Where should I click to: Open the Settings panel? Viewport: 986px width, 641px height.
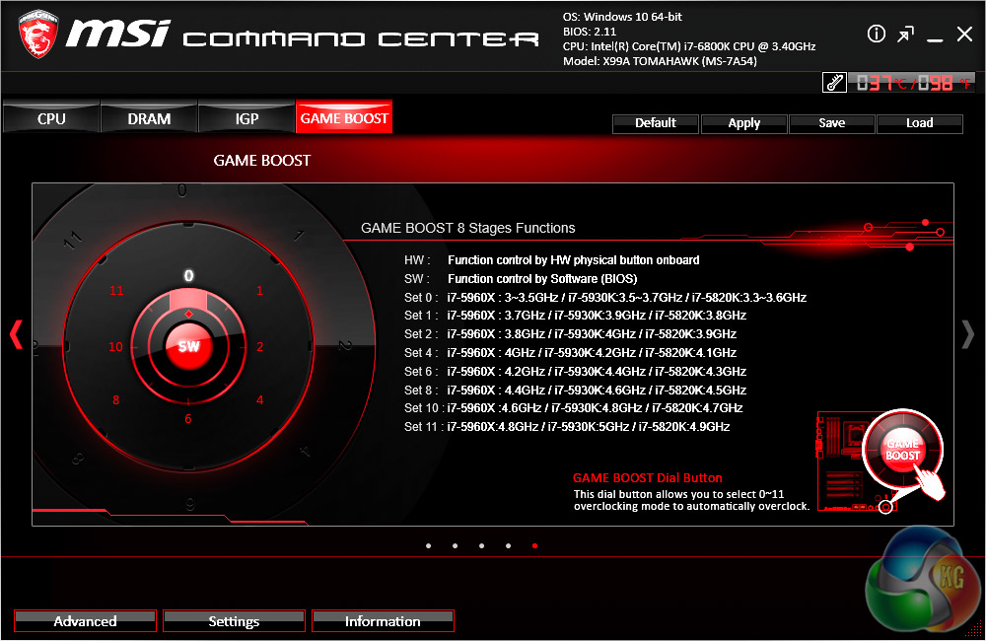[x=234, y=621]
